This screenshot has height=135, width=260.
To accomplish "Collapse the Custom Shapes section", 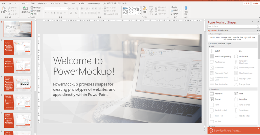I will click(x=209, y=34).
